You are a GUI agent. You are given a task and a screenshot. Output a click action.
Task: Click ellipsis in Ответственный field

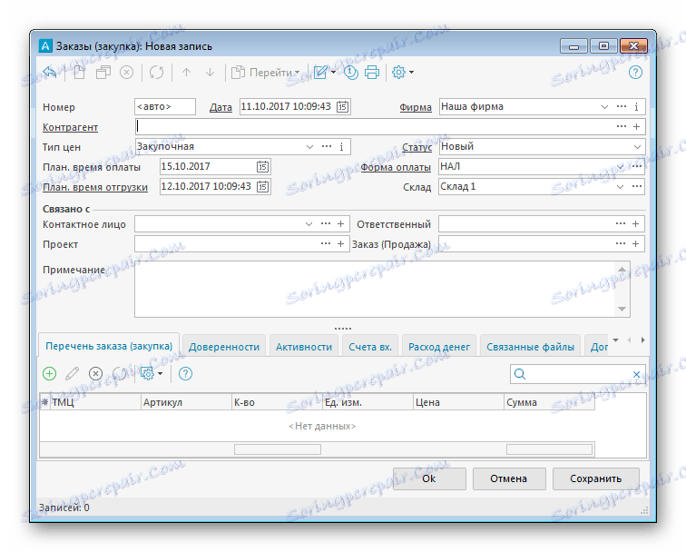click(x=621, y=223)
